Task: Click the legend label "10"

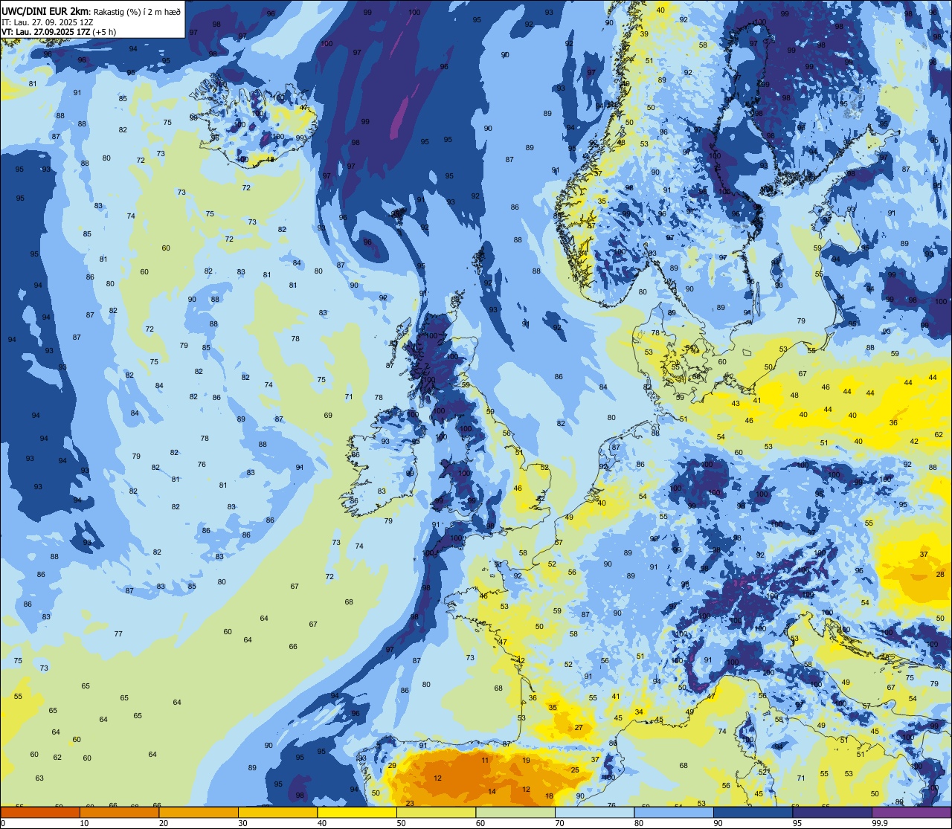Action: (x=84, y=823)
